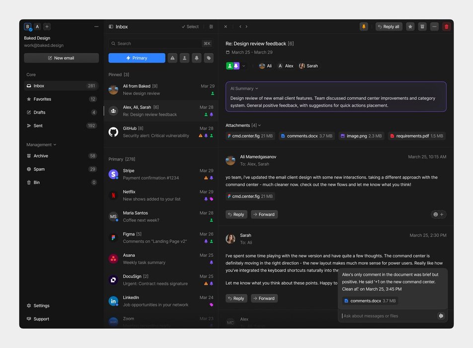
Task: Filter by the tag category icon
Action: (209, 58)
